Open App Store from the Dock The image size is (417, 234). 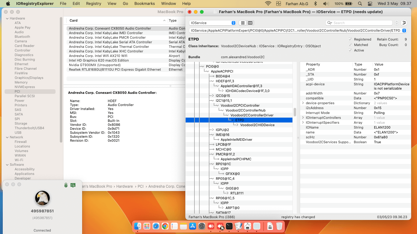coord(193,226)
